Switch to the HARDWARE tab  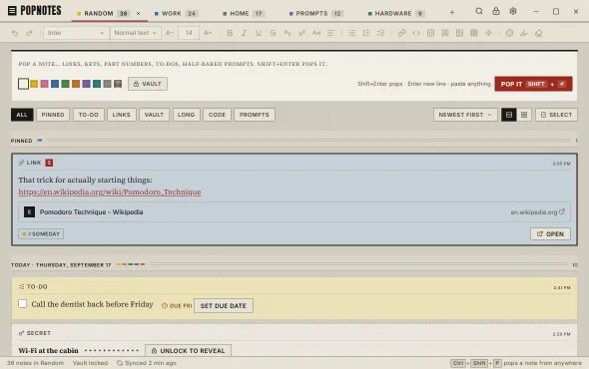396,14
